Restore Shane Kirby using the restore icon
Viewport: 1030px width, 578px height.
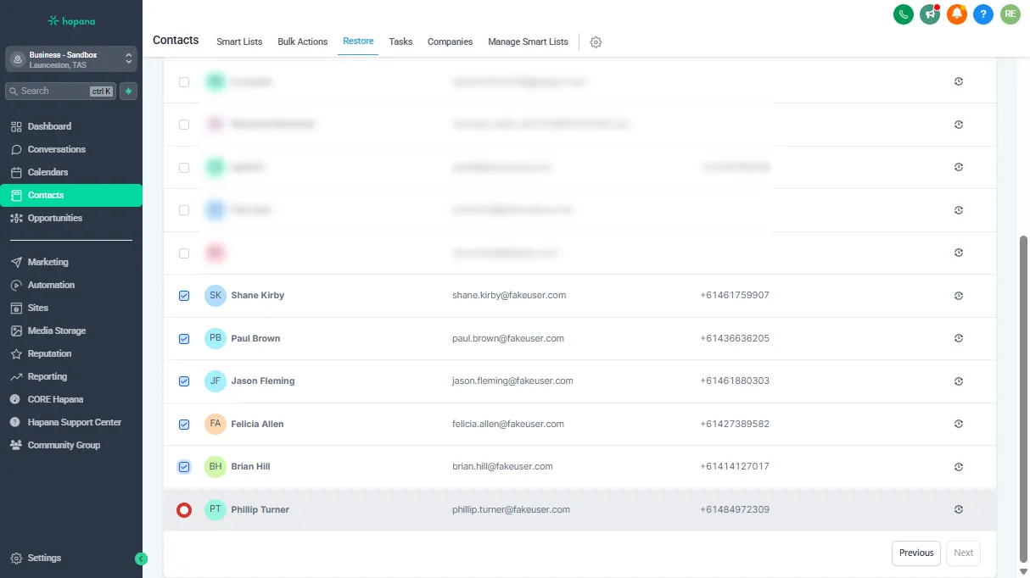coord(959,296)
